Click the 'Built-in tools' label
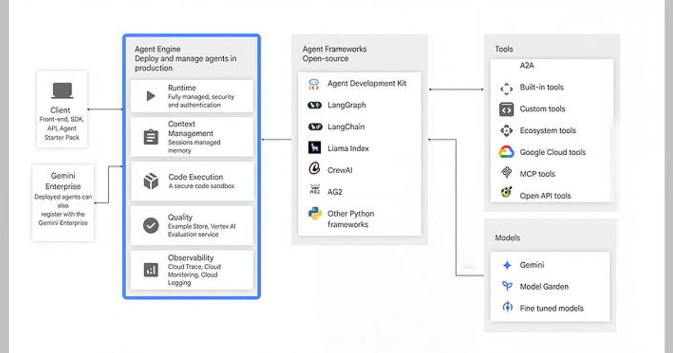 point(542,87)
